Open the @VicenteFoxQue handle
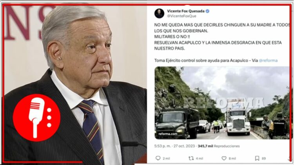 (181, 16)
